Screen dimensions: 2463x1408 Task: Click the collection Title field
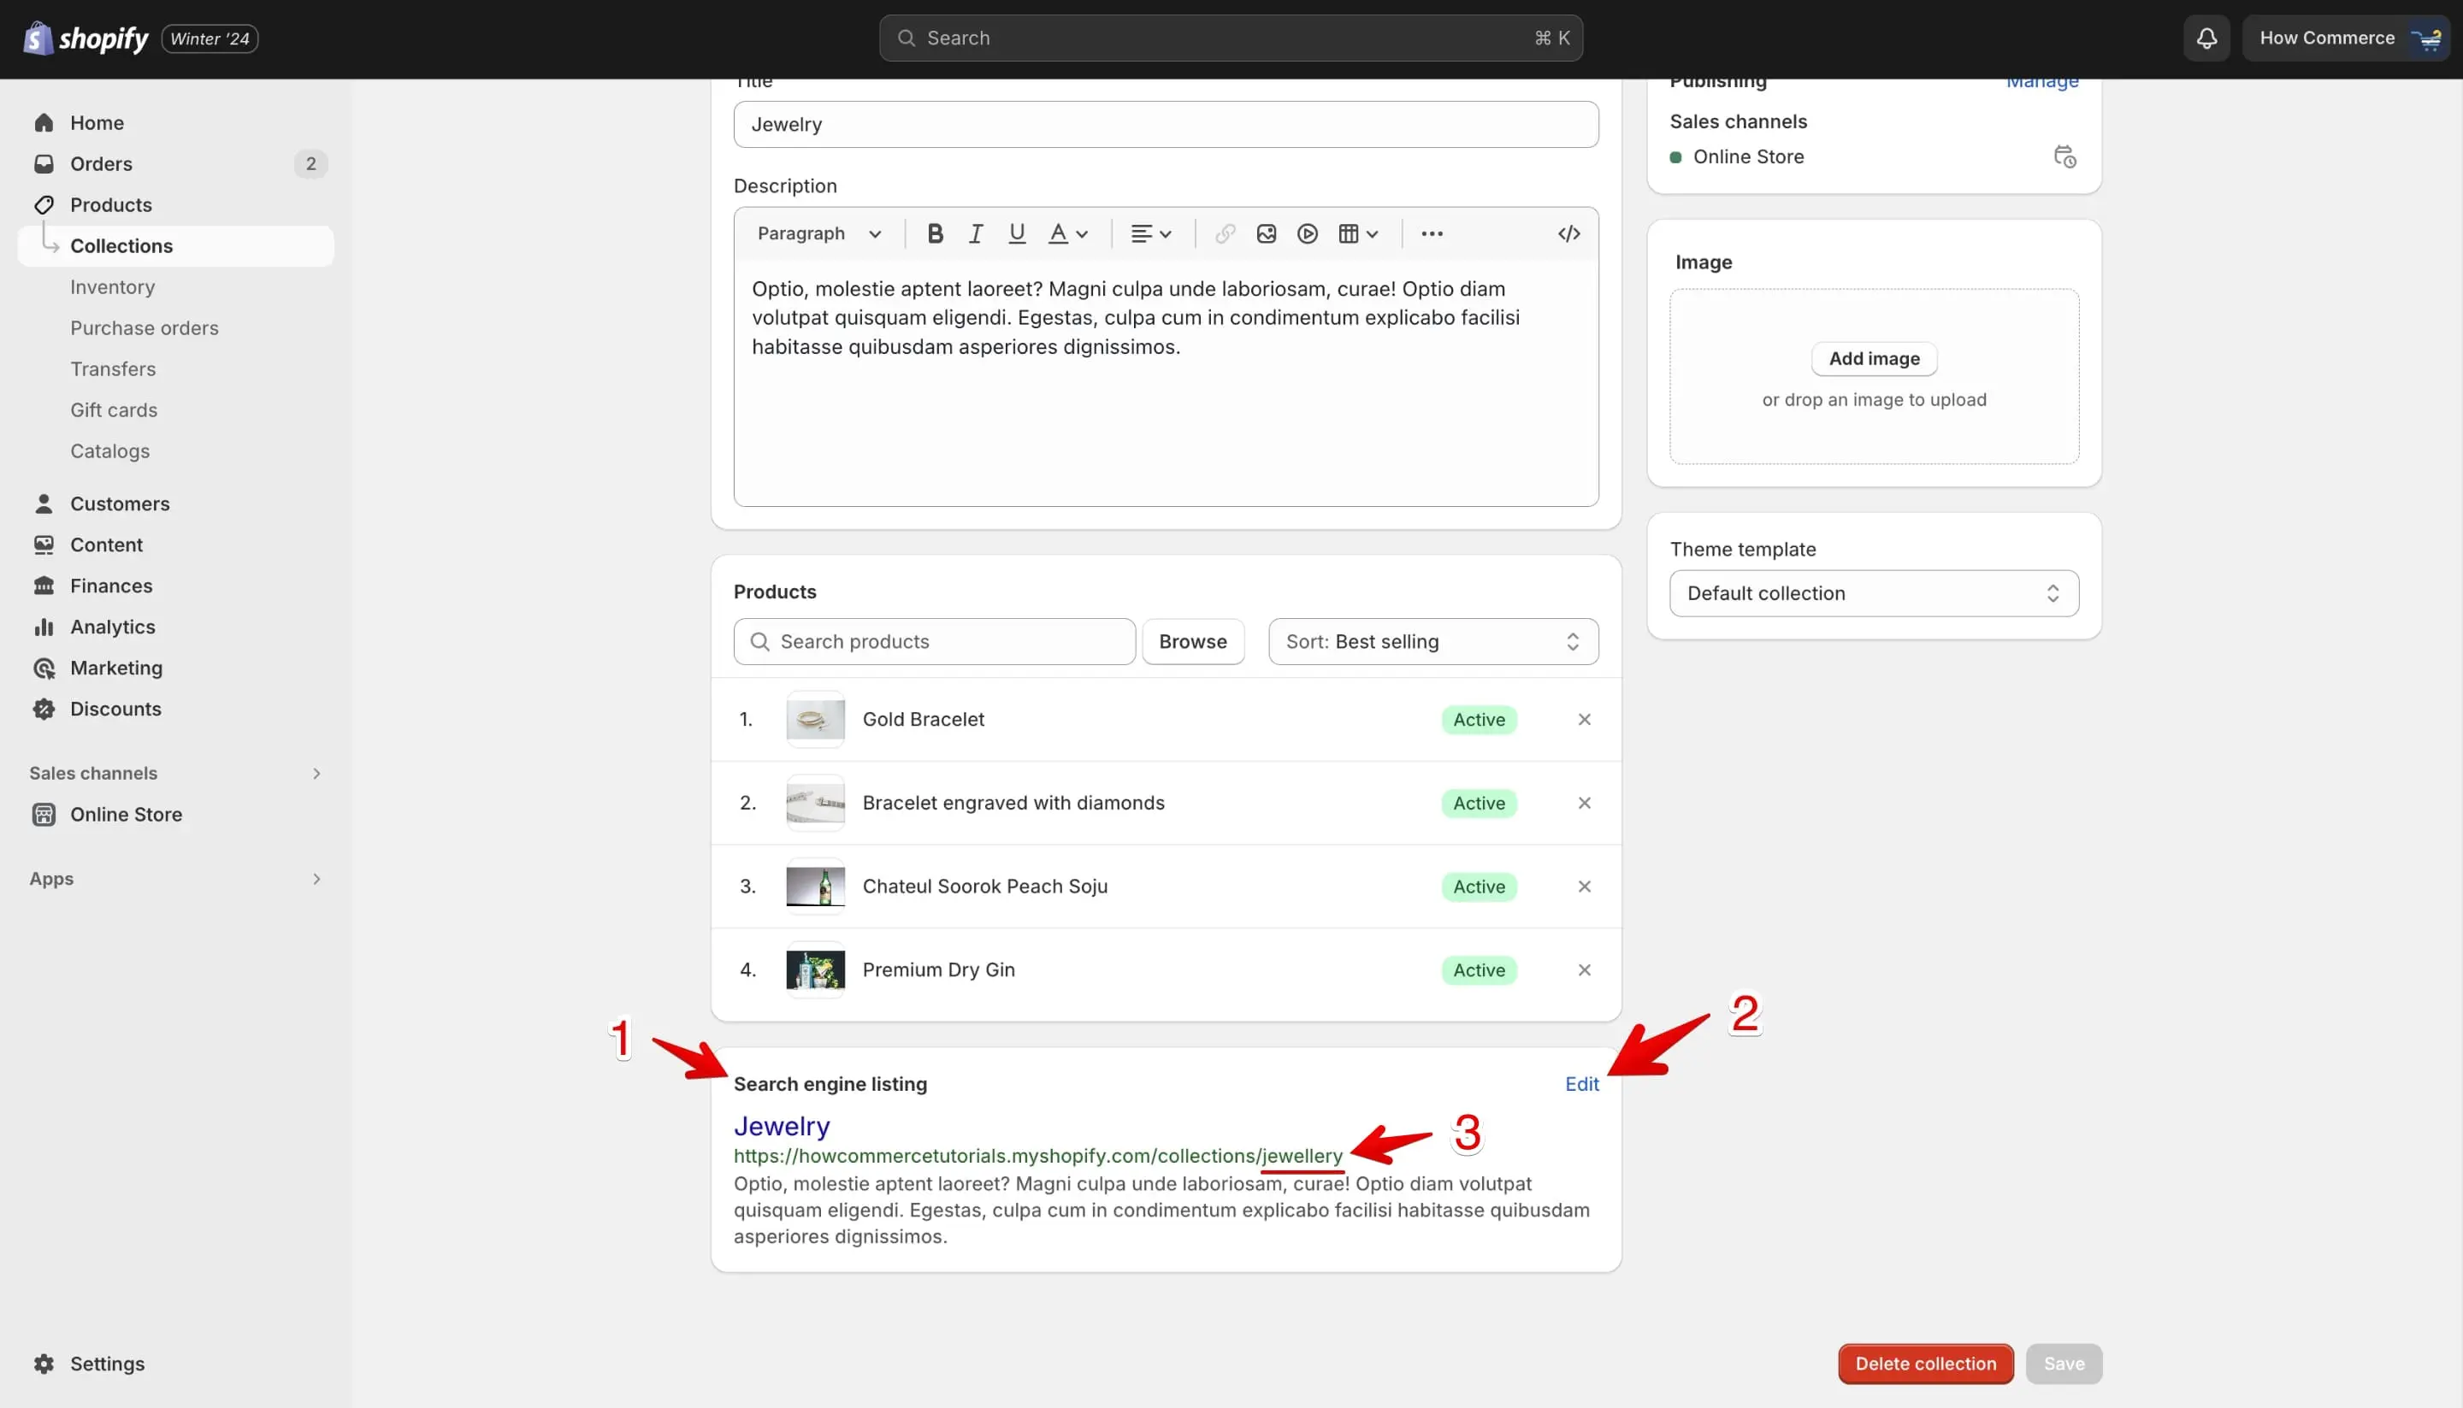pos(1166,124)
